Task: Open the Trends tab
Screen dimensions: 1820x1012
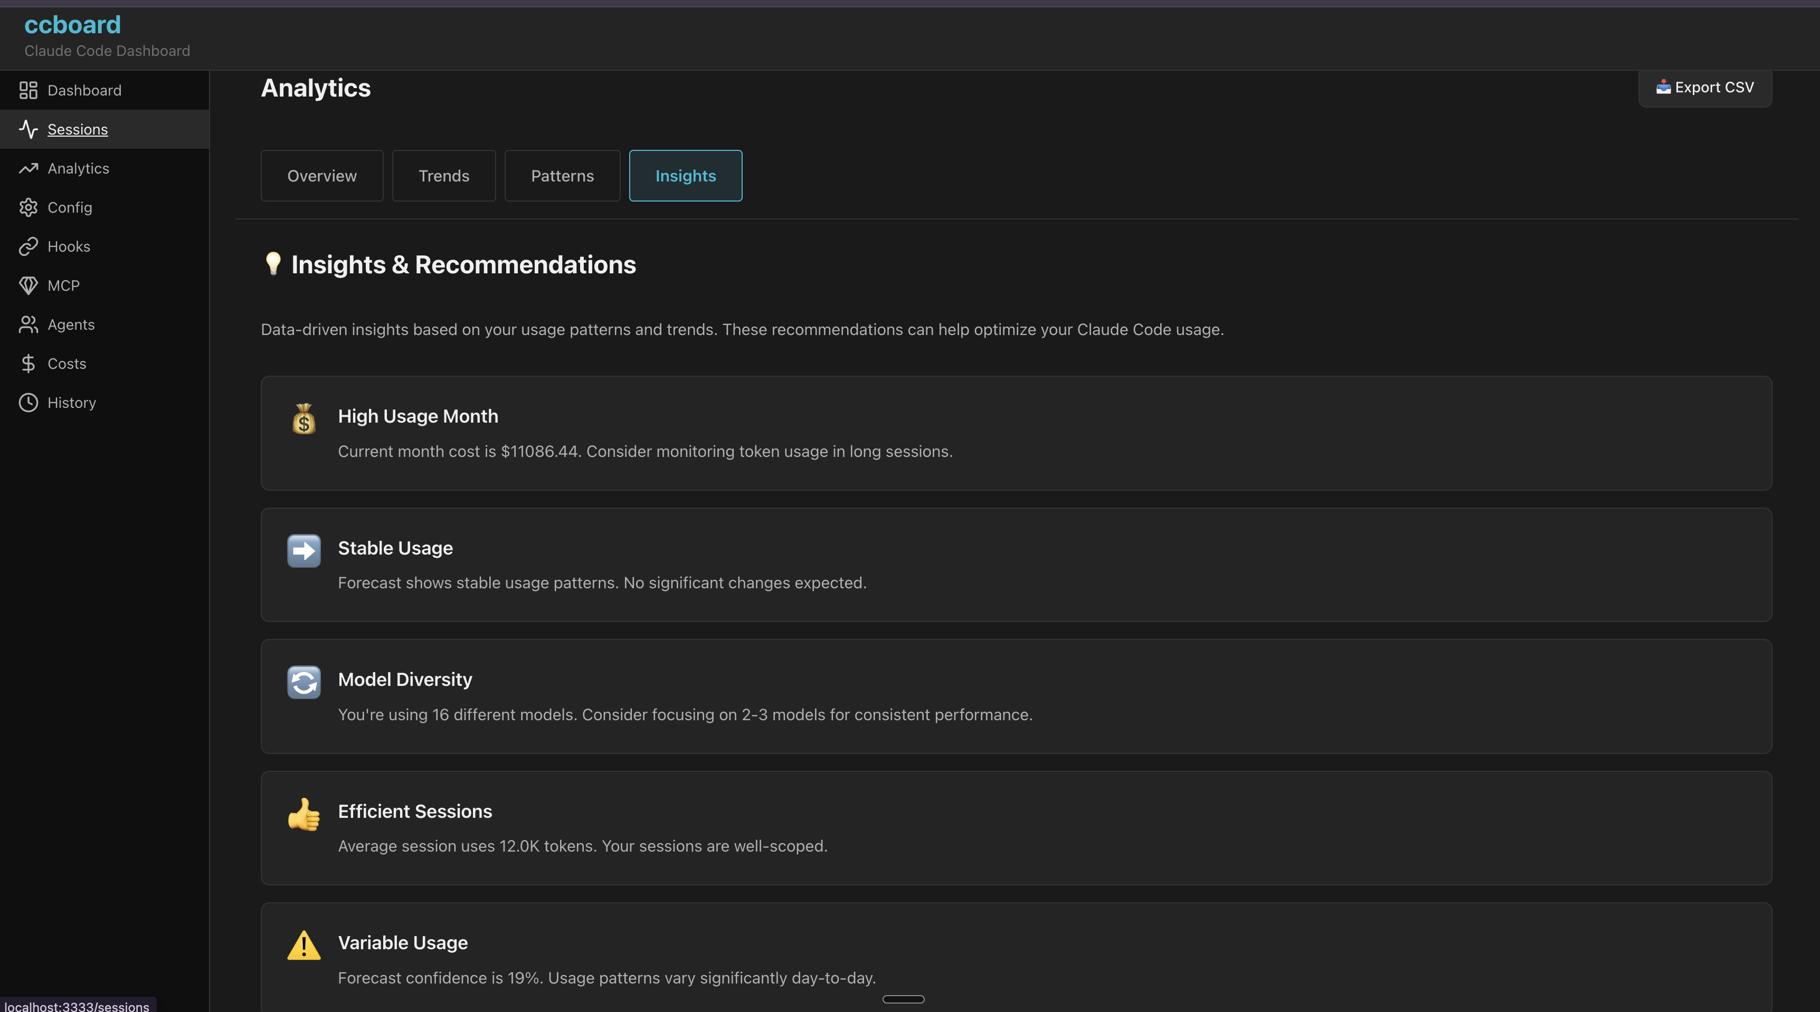Action: (444, 175)
